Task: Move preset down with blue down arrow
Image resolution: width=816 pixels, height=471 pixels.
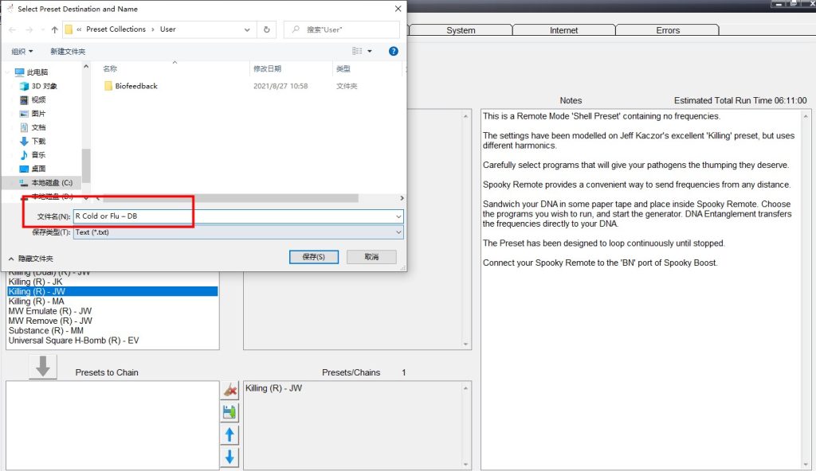Action: (229, 457)
